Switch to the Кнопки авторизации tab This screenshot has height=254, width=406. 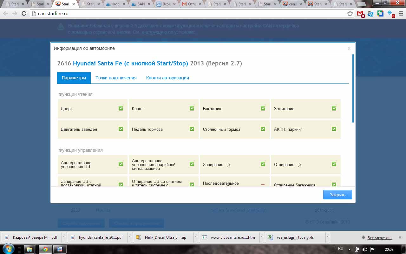(x=167, y=78)
